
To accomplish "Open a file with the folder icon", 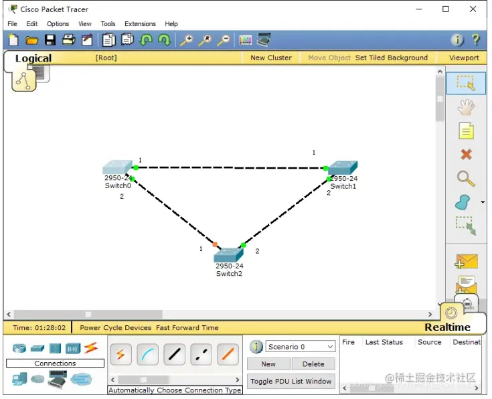I will (x=31, y=40).
